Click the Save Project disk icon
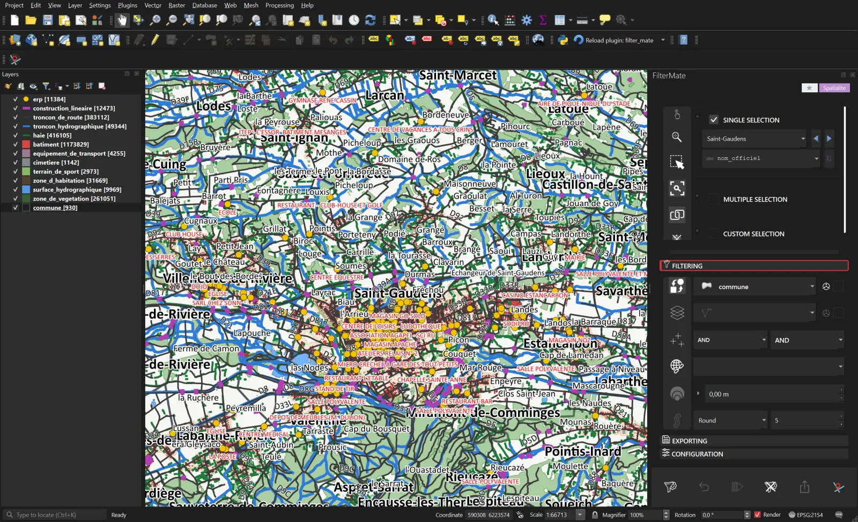858x522 pixels. [48, 20]
